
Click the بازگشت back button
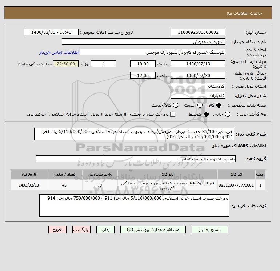coord(81,230)
